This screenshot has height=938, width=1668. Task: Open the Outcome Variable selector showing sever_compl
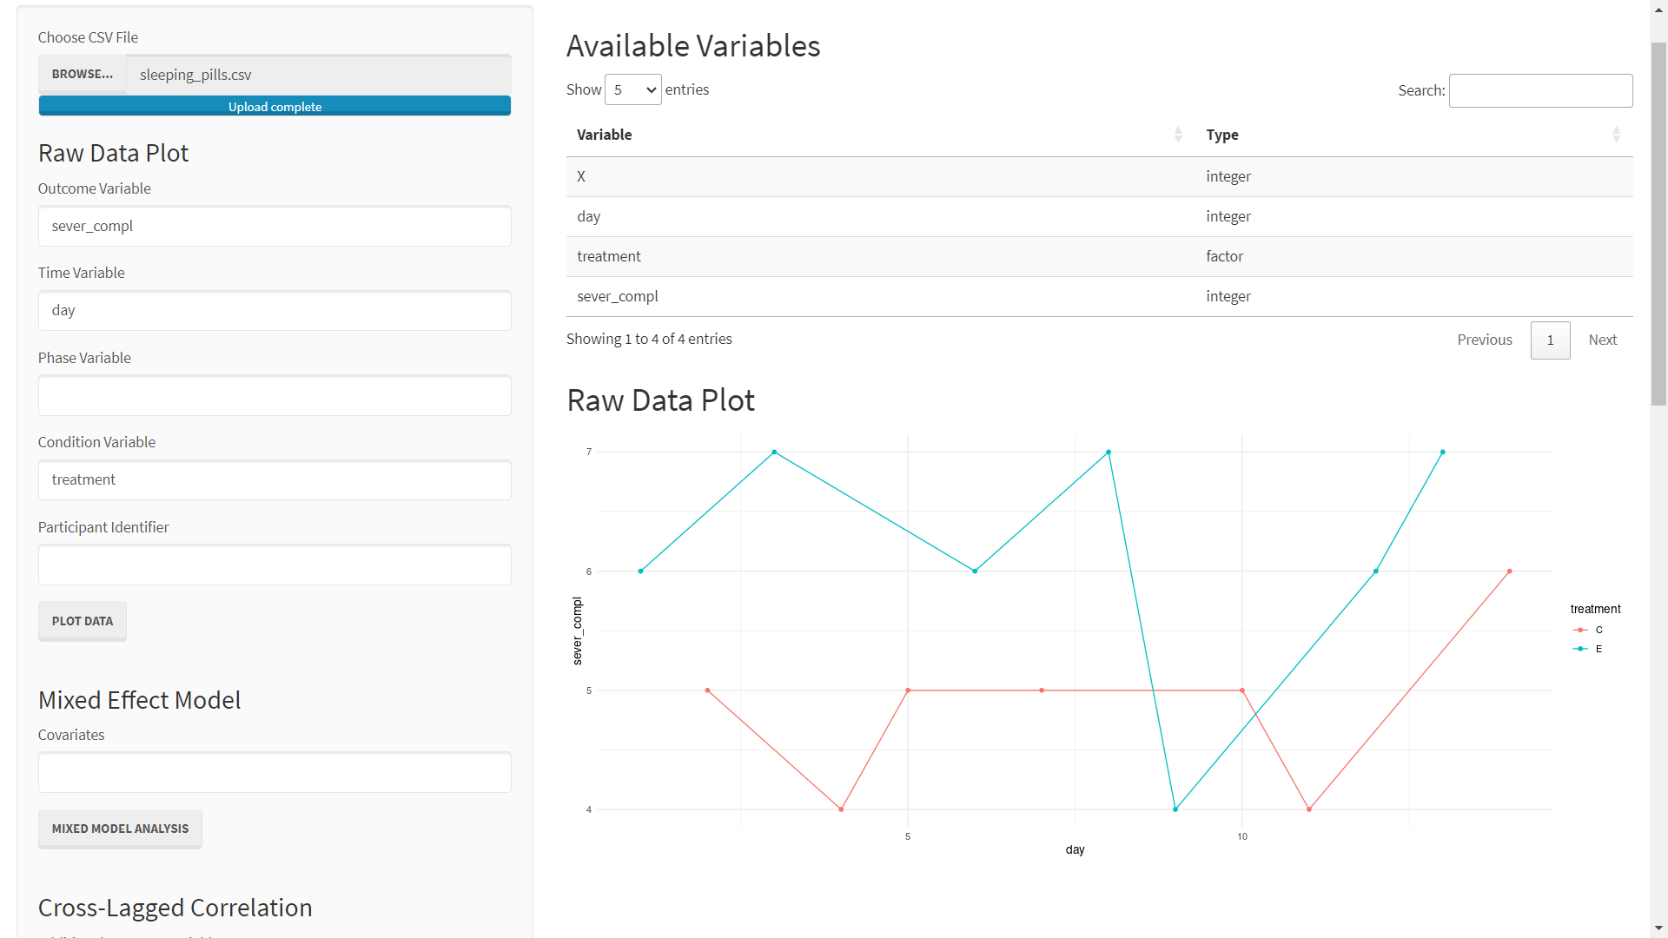pos(275,226)
